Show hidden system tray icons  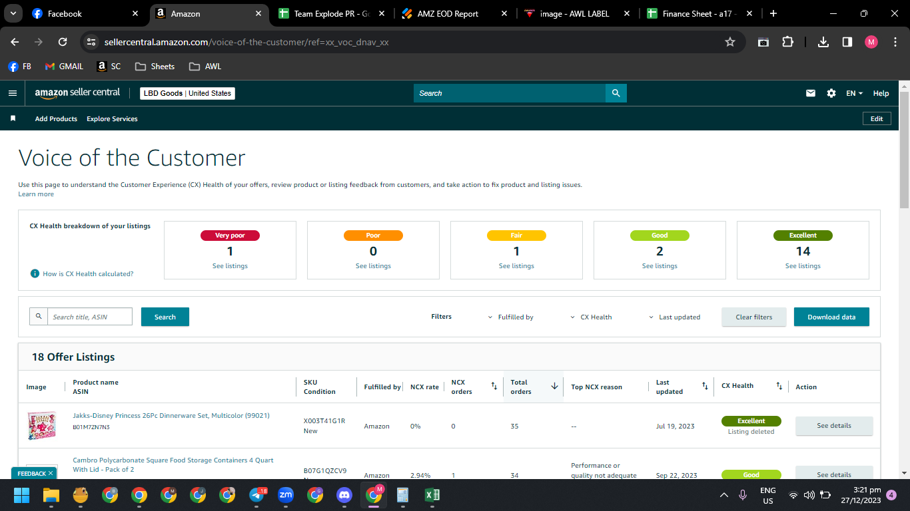pos(723,495)
